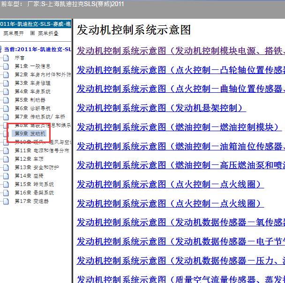Click heading 发动机控制系统示意图
This screenshot has height=283, width=285.
134,30
